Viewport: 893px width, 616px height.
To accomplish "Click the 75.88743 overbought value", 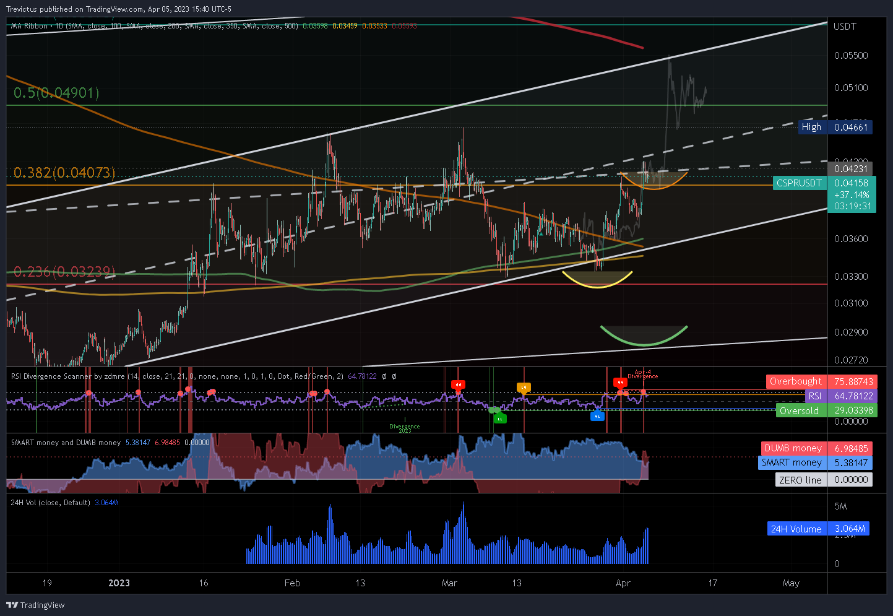I will click(x=852, y=381).
